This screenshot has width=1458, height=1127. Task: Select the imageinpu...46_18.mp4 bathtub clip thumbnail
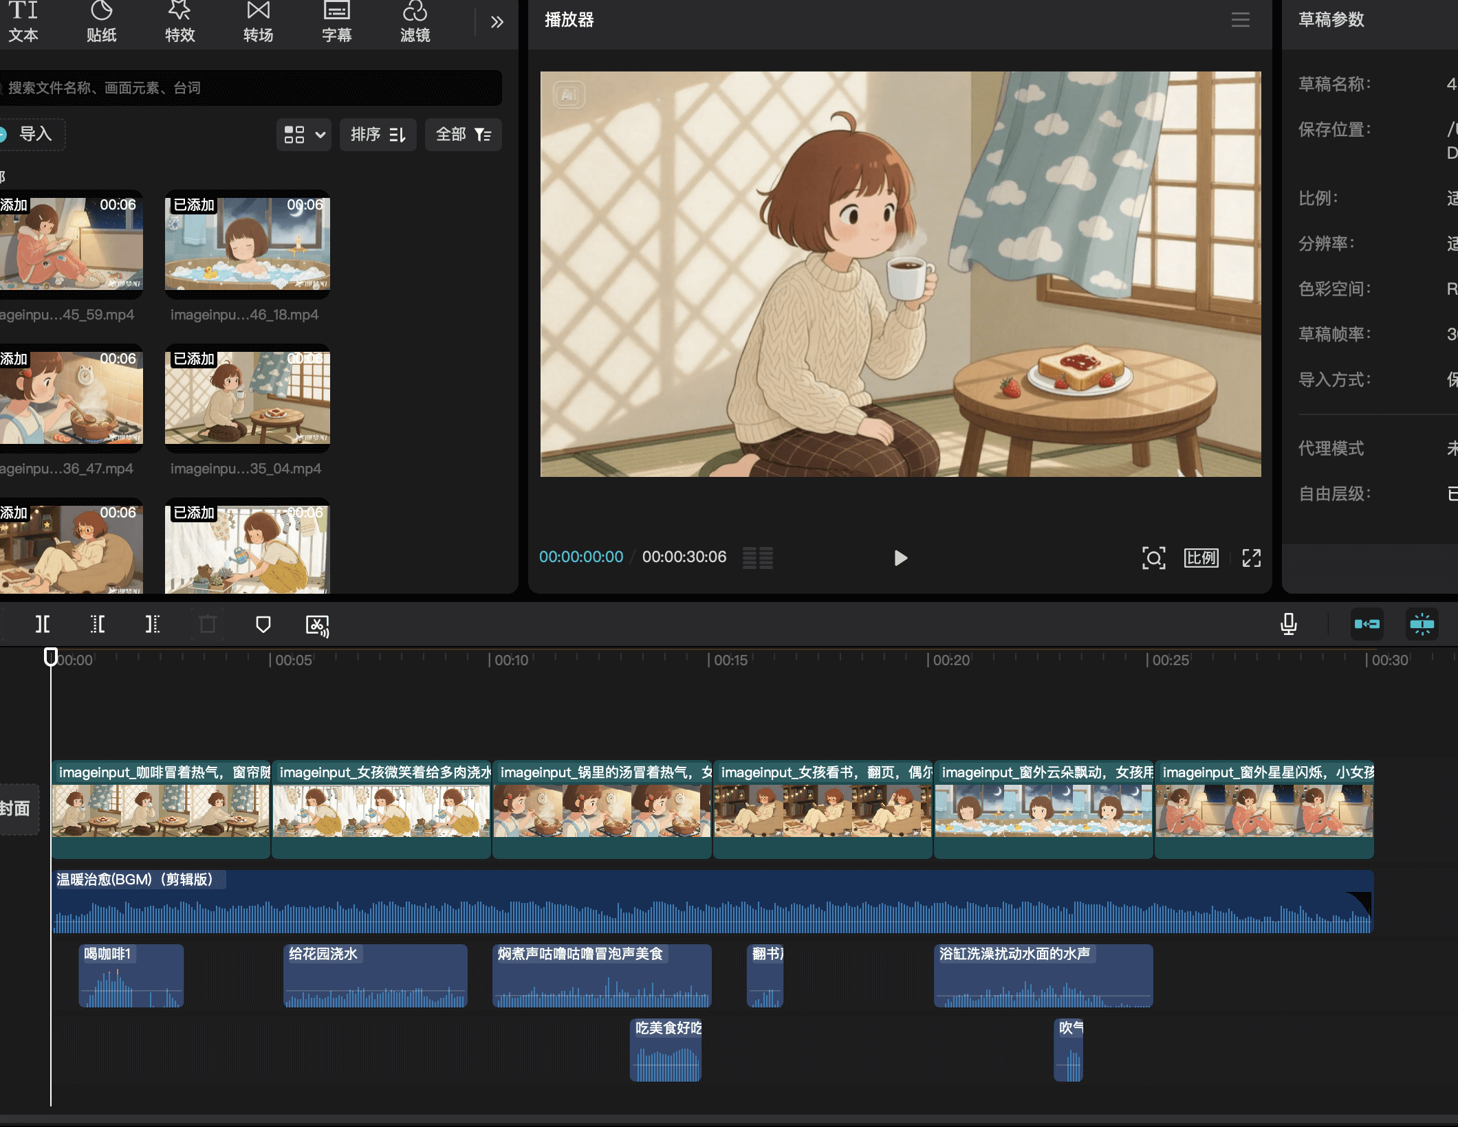pyautogui.click(x=248, y=245)
